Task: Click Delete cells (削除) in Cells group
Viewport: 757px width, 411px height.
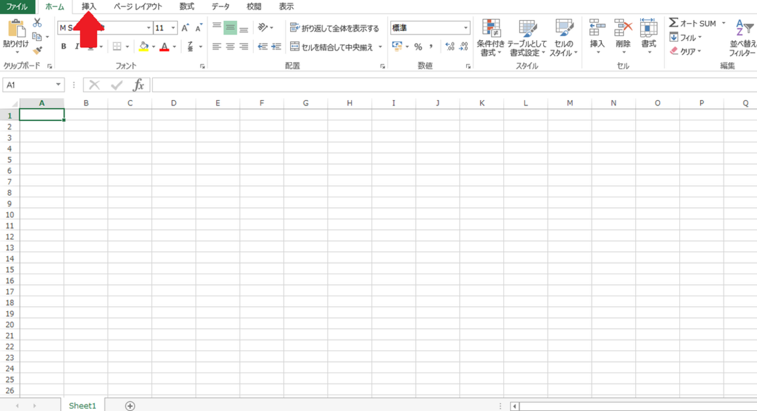Action: pos(623,36)
